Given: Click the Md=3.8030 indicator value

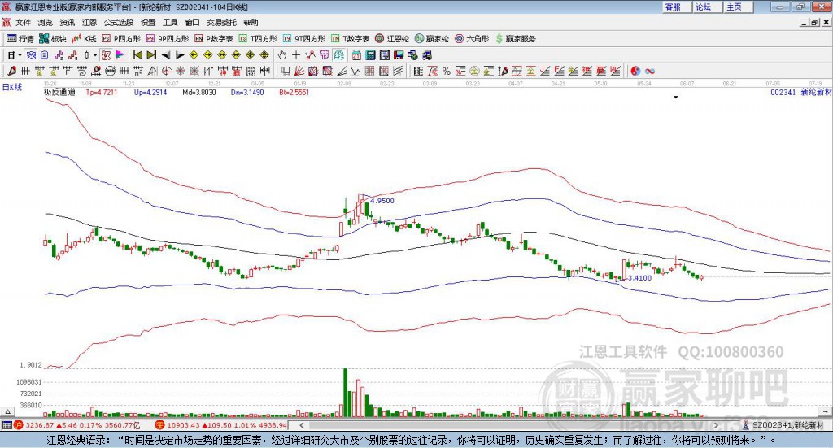Looking at the screenshot, I should (199, 92).
